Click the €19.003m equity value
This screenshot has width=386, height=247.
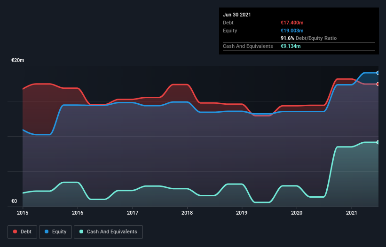point(292,31)
